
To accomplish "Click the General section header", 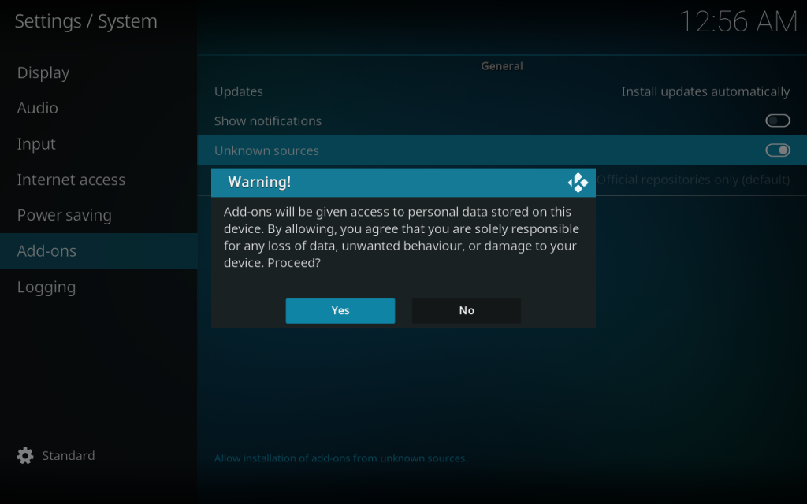I will tap(502, 66).
